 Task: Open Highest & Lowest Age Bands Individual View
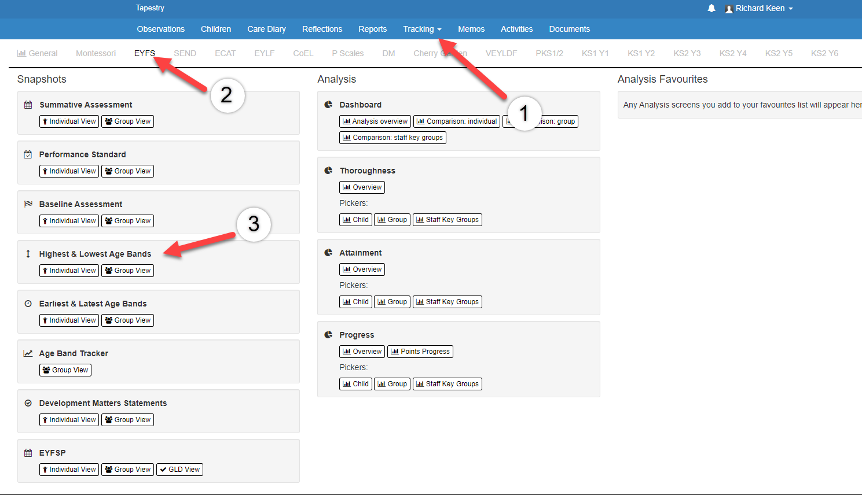click(69, 271)
